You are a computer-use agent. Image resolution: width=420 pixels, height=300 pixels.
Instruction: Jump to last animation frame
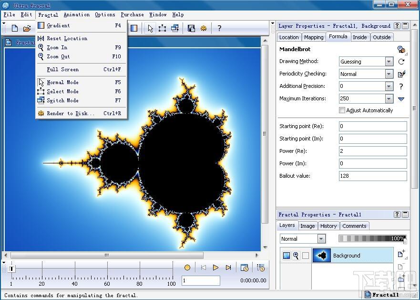click(x=228, y=268)
